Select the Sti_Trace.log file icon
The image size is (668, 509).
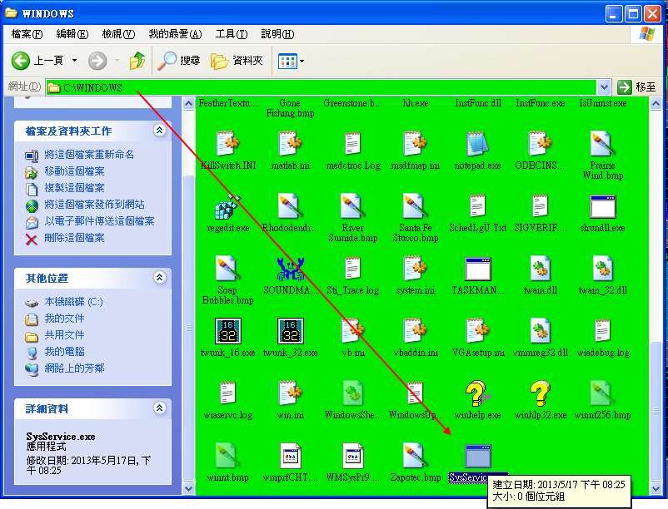[353, 269]
